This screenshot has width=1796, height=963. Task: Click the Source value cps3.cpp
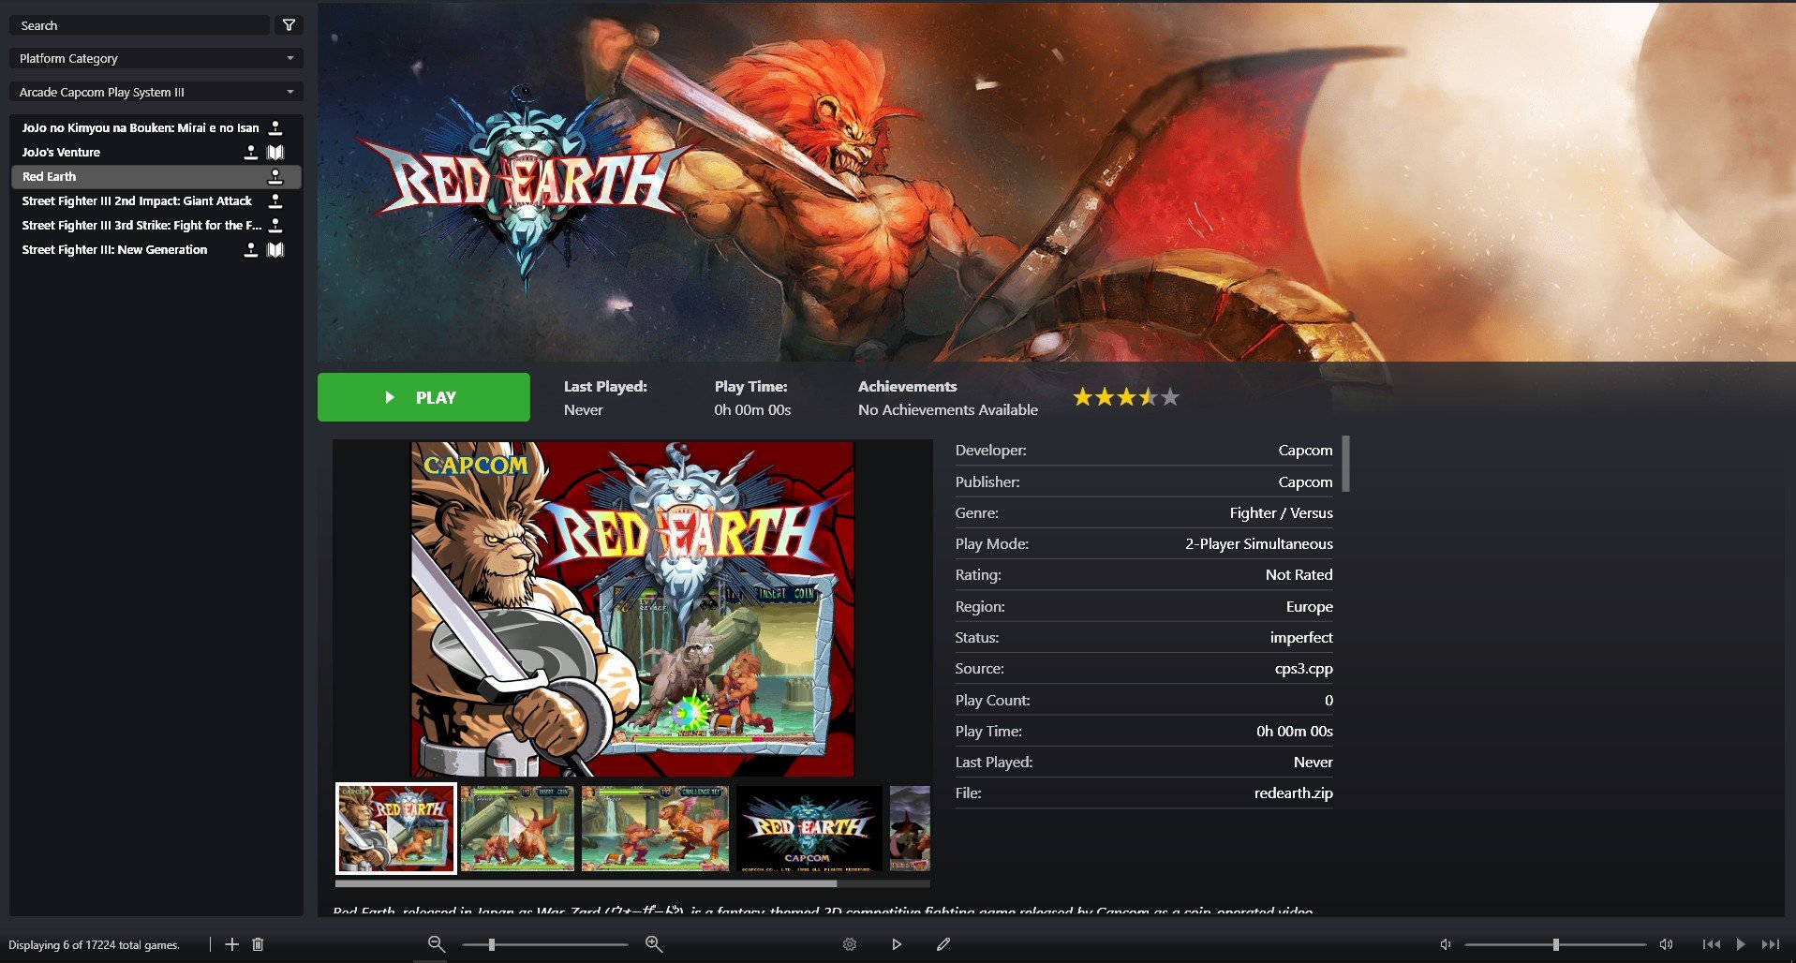click(x=1303, y=669)
